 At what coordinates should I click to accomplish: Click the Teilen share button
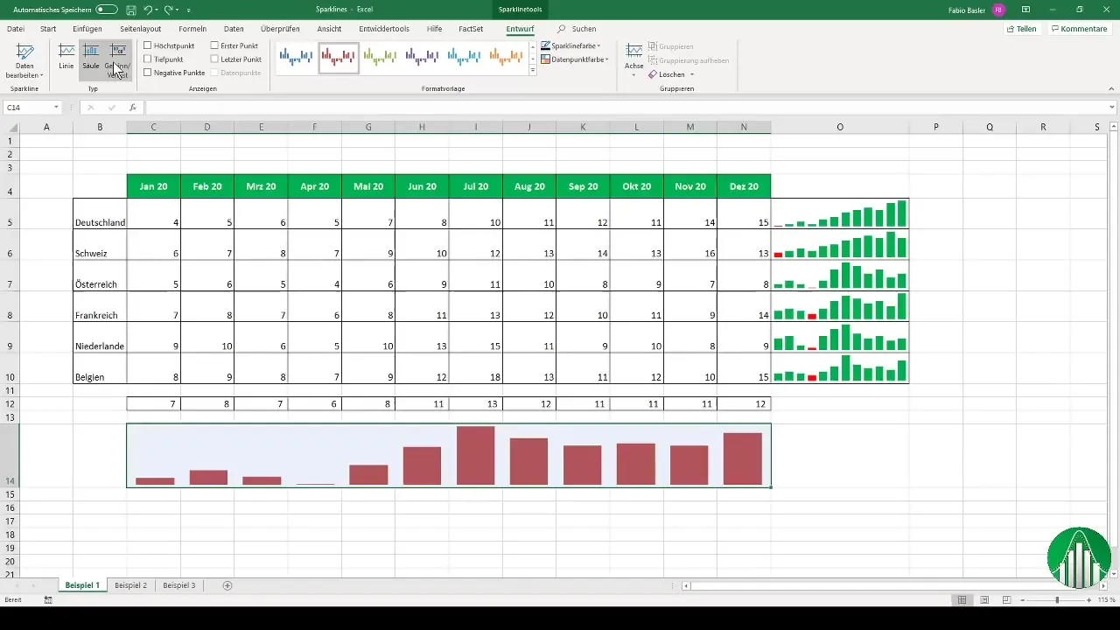tap(1022, 29)
